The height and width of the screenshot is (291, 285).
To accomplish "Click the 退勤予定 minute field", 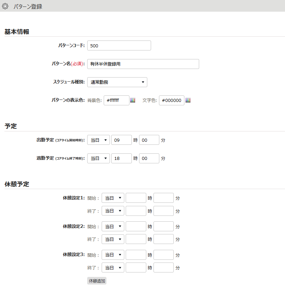I will click(149, 158).
